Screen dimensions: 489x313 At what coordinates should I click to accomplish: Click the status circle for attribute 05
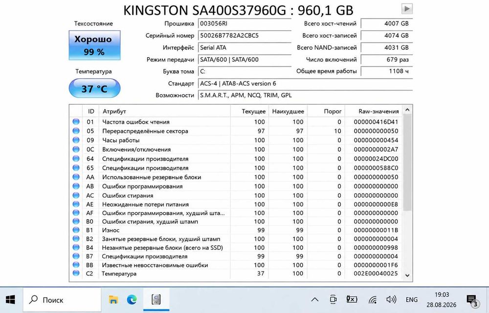tap(76, 131)
